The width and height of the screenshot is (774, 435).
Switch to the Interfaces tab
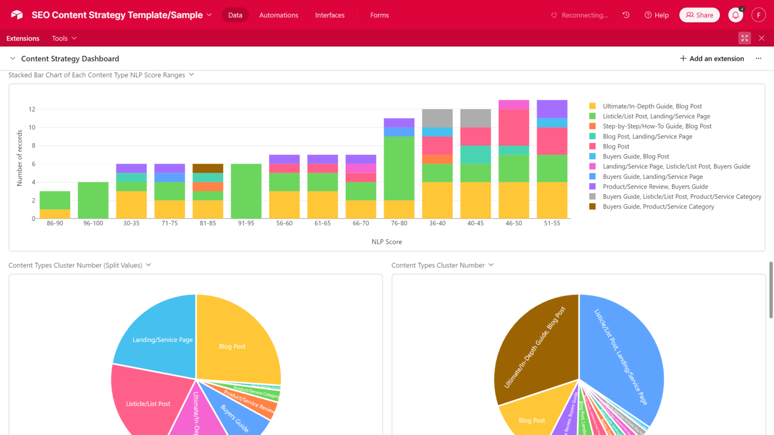pos(330,15)
